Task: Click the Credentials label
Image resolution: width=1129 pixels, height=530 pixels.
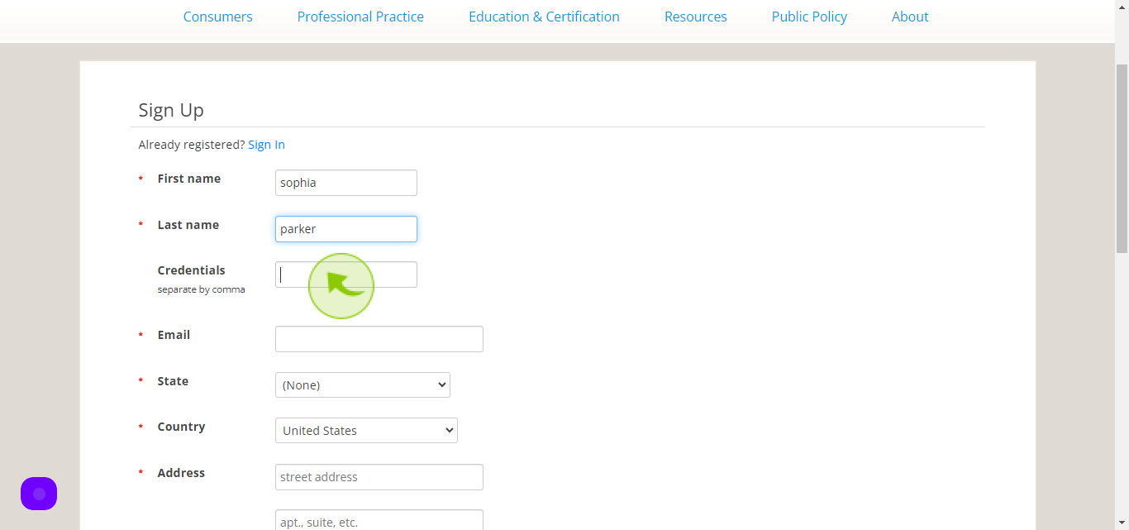Action: point(192,270)
